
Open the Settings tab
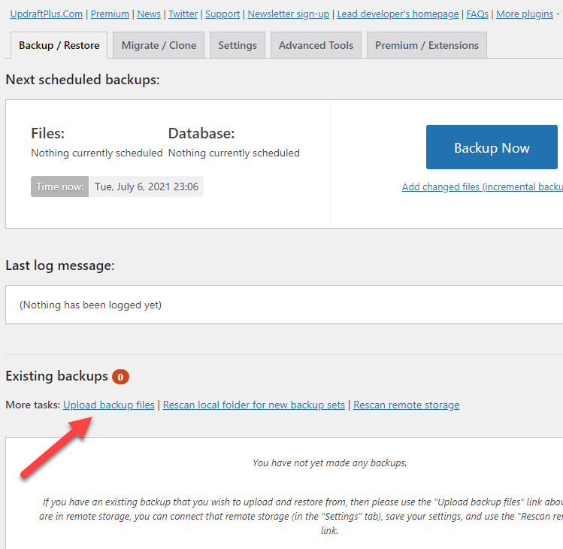point(238,45)
